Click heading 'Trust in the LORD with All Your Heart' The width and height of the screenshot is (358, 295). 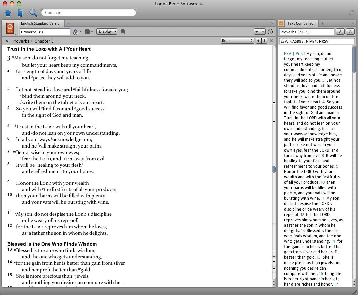(49, 49)
